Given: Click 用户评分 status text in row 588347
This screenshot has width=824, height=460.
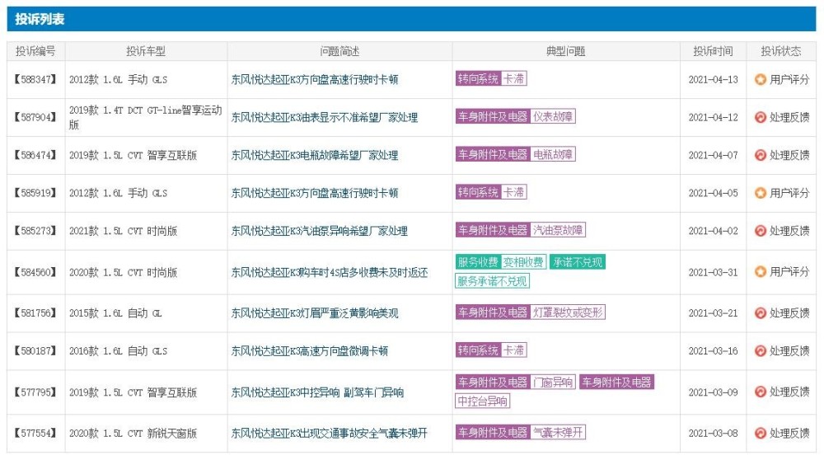Looking at the screenshot, I should tap(789, 79).
